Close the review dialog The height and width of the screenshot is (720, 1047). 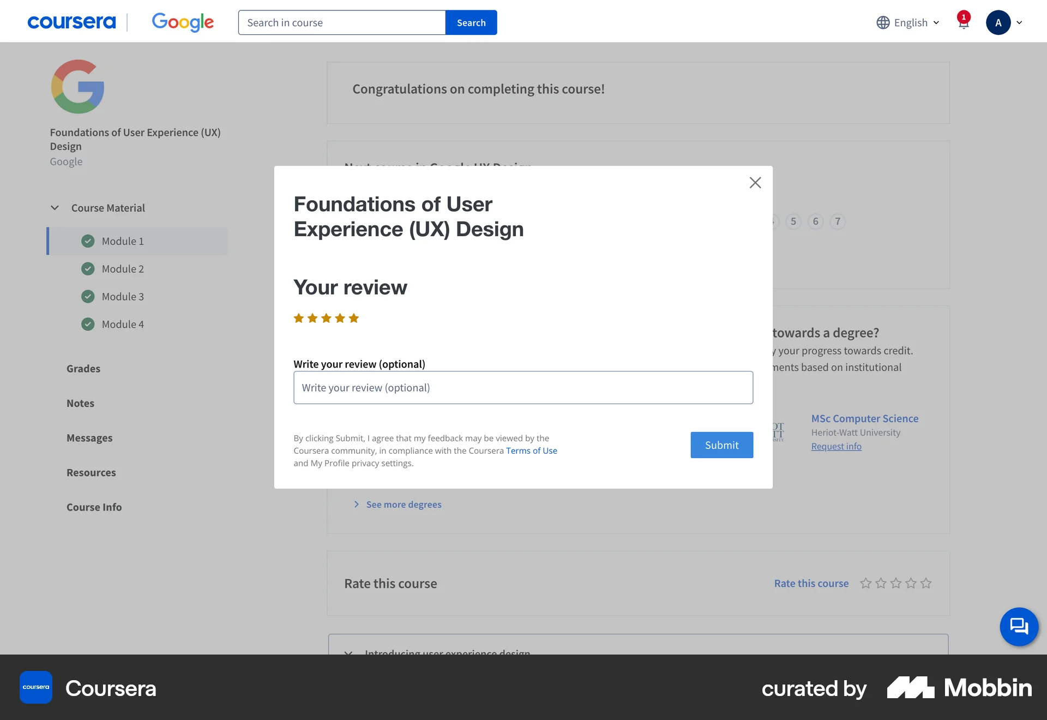point(755,182)
